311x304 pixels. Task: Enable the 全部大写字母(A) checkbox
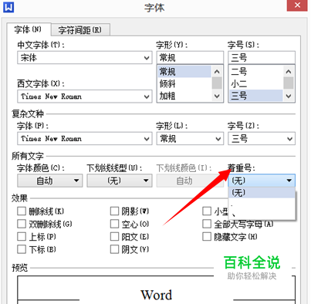(x=207, y=224)
